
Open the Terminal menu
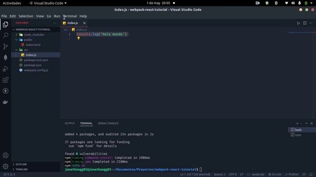coord(70,16)
